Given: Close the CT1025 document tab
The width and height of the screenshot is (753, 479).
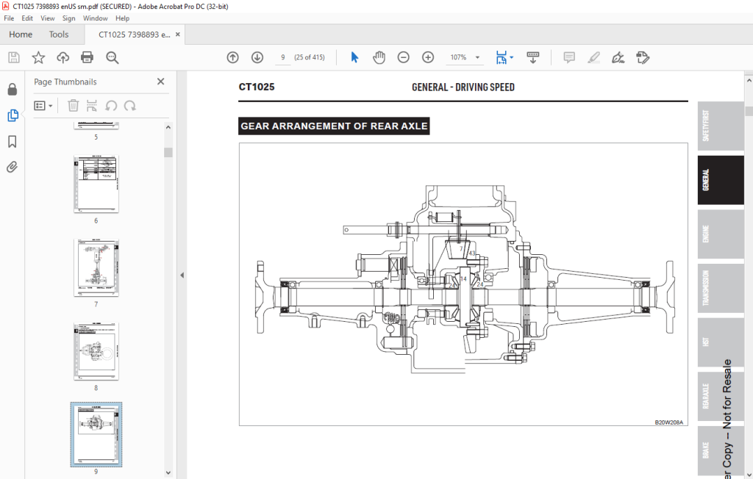Looking at the screenshot, I should click(x=178, y=35).
